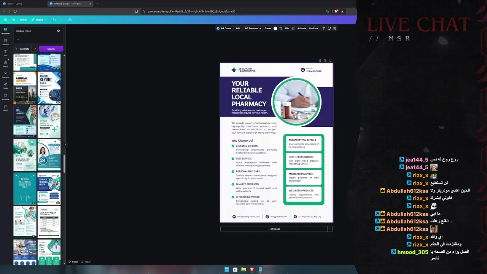The image size is (487, 274).
Task: Clear the medical report search text
Action: 59,31
